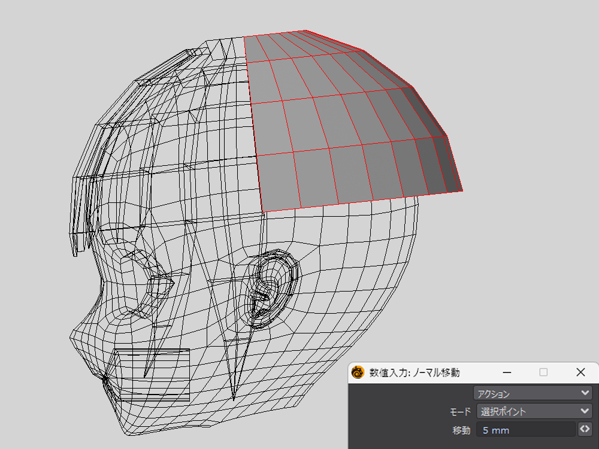
Task: Click the LightWave icon in the dialog title bar
Action: 358,372
